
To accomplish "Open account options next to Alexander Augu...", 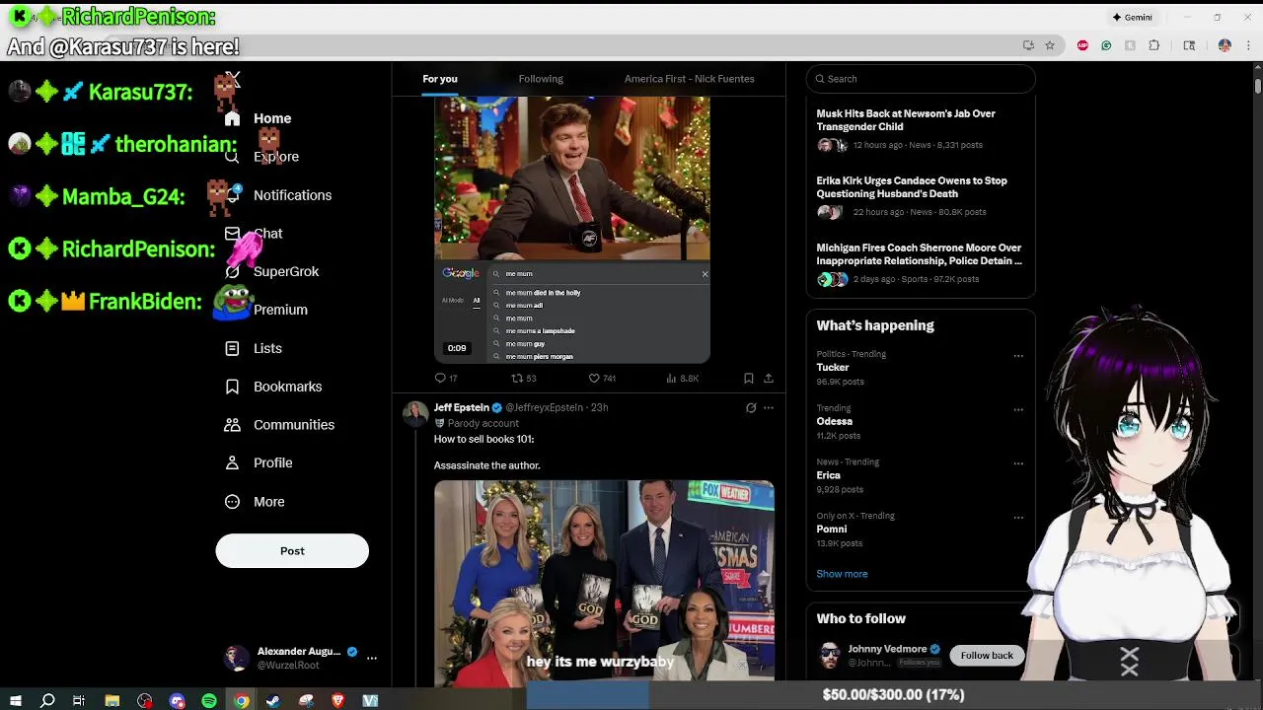I will [x=371, y=657].
